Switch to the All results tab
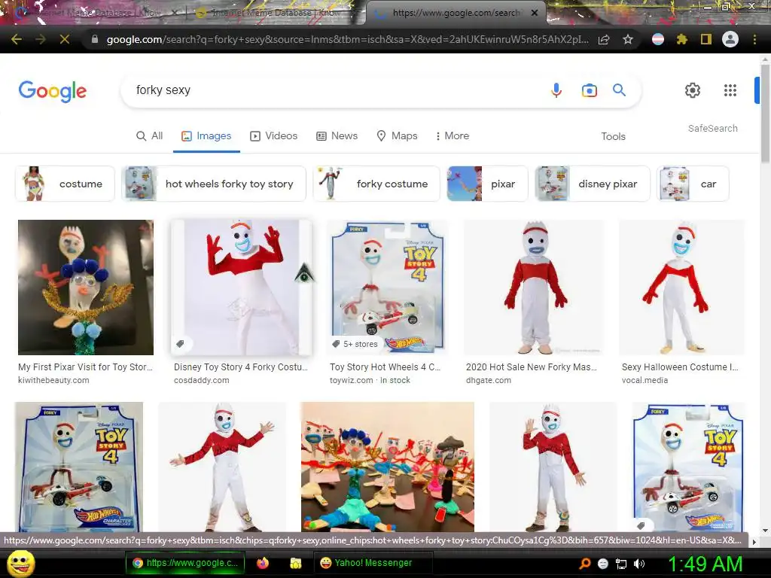The width and height of the screenshot is (771, 578). click(150, 136)
